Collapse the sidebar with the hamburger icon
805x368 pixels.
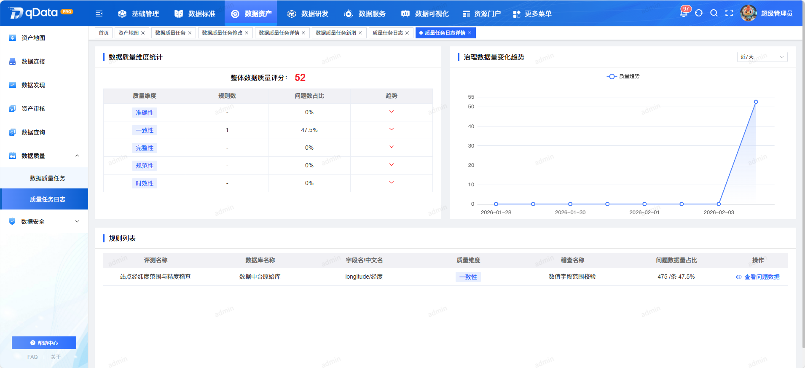coord(99,13)
